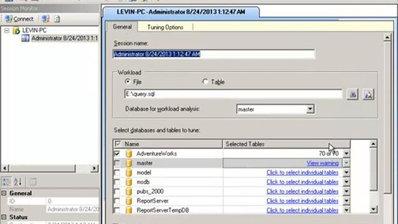
Task: Check the msdb database checkbox
Action: pos(117,182)
